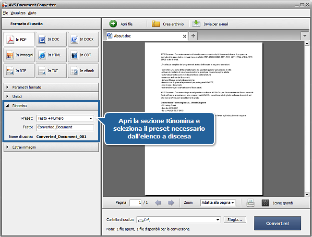This screenshot has width=312, height=237.
Task: Click the Converted_Document_001 output name
Action: pos(61,137)
